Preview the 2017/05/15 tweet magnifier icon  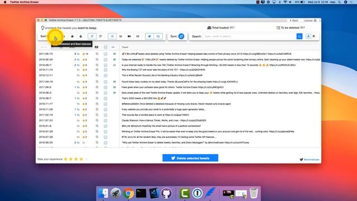[x=97, y=54]
